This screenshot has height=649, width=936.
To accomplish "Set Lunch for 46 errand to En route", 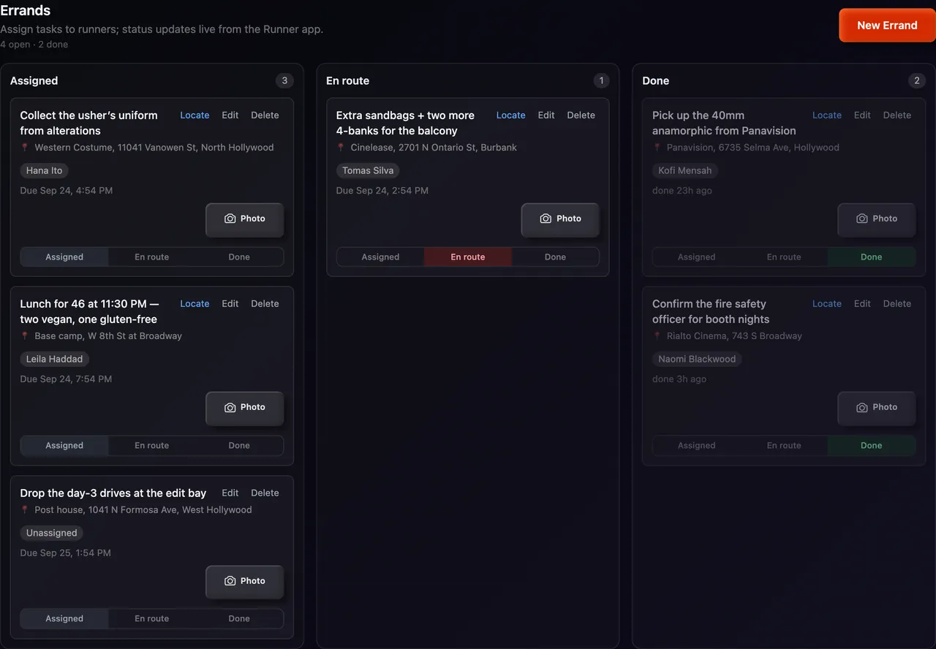I will (152, 446).
